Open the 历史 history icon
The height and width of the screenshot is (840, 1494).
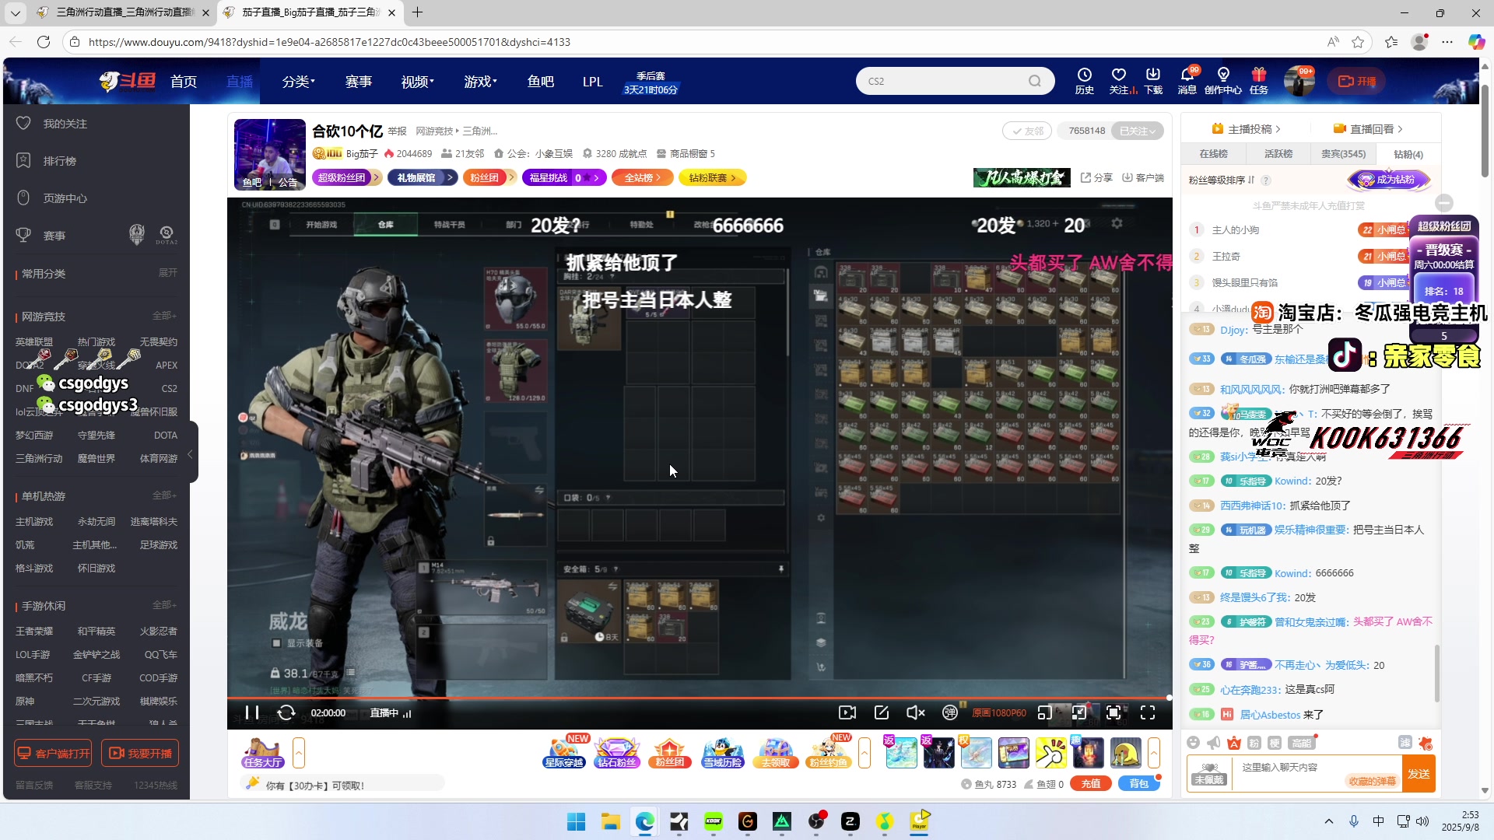(1084, 80)
